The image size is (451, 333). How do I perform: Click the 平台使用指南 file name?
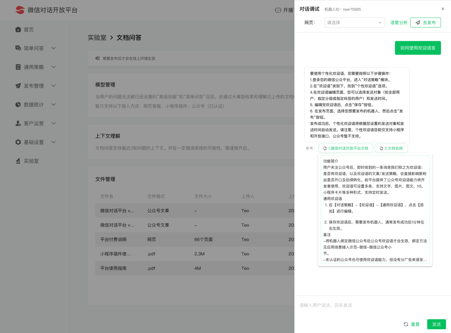pyautogui.click(x=113, y=268)
